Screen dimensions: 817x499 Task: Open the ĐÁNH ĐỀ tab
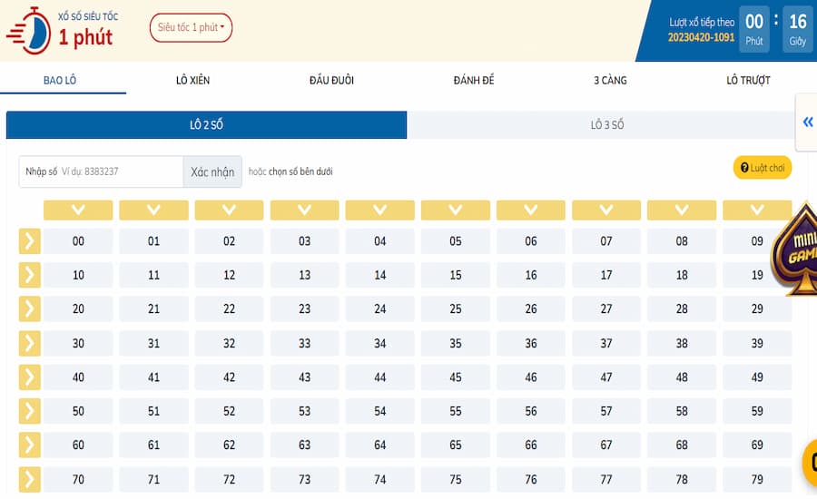pyautogui.click(x=473, y=81)
